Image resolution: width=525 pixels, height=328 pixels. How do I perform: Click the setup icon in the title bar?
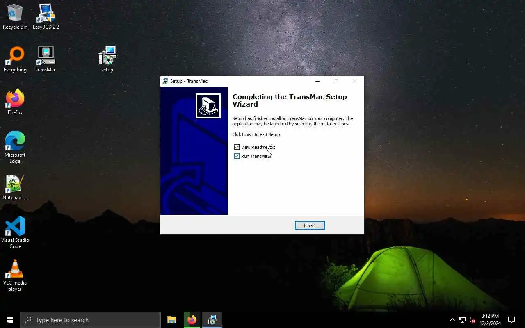[x=165, y=81]
